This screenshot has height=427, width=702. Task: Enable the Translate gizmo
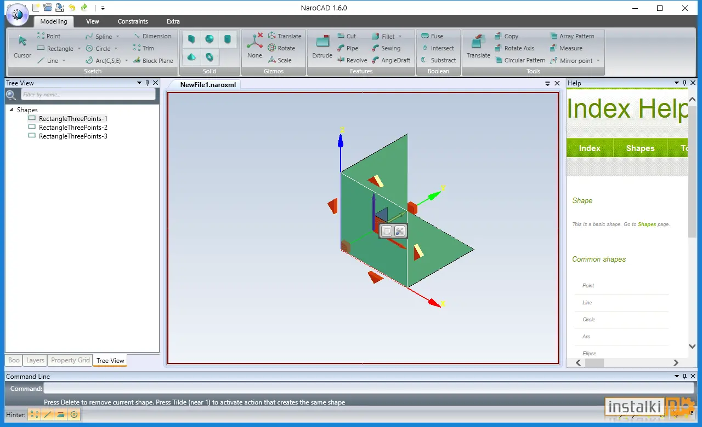click(x=285, y=36)
